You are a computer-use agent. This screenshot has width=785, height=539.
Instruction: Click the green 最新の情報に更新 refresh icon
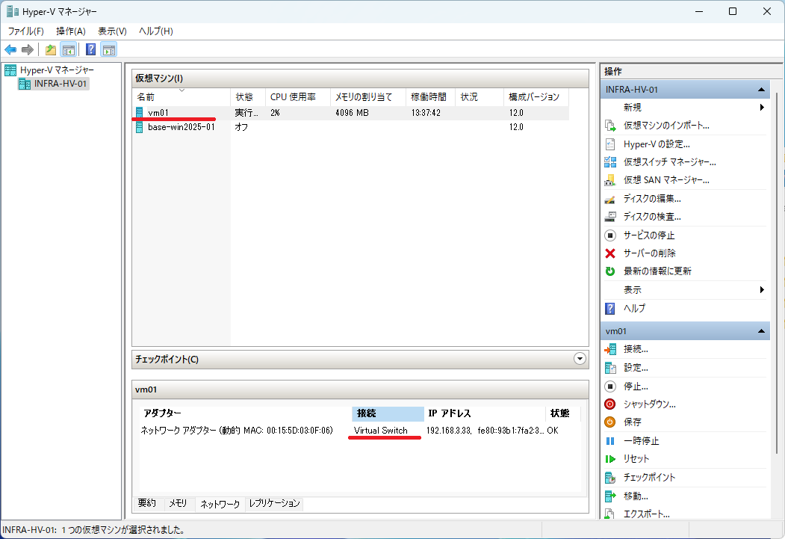tap(609, 271)
